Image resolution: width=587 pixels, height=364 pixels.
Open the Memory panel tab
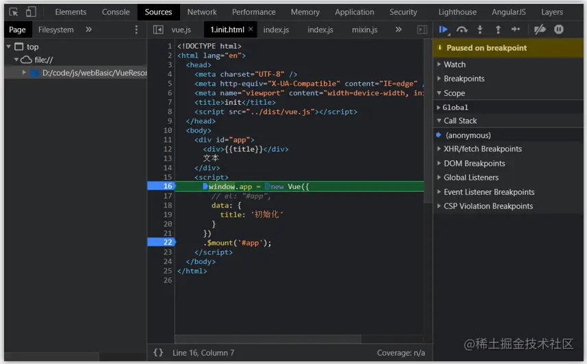pos(305,12)
